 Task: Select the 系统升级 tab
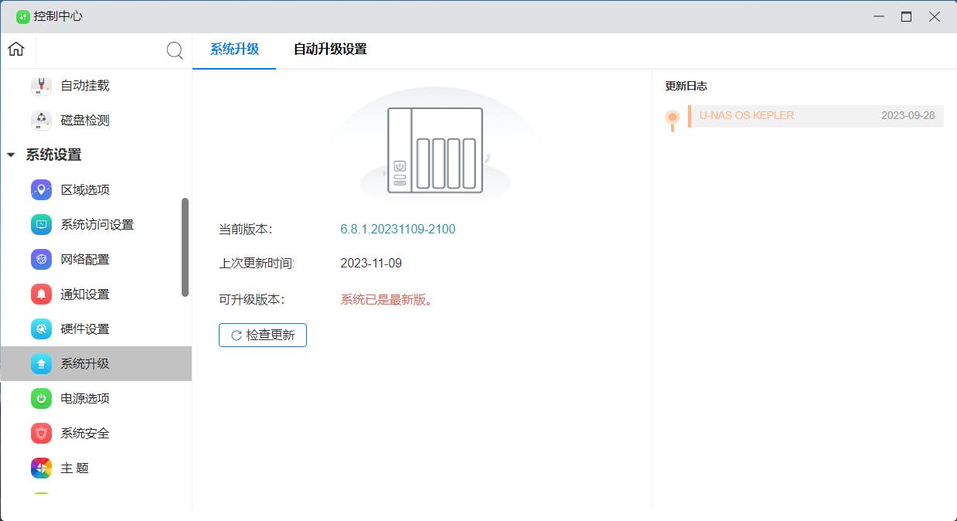234,49
